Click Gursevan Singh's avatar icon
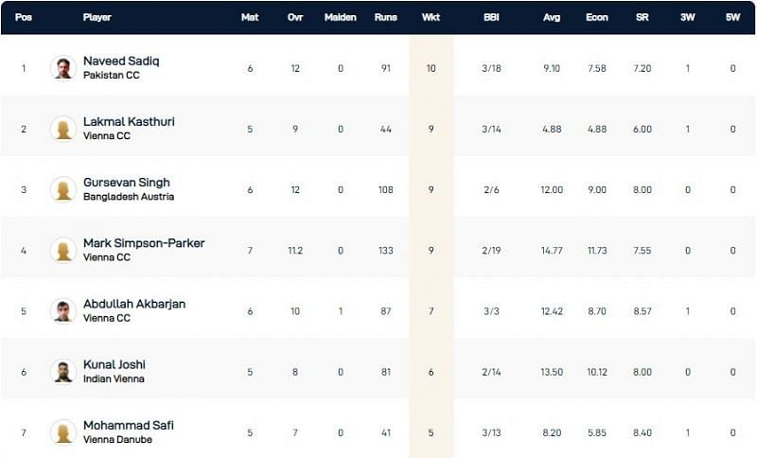The height and width of the screenshot is (458, 757). [63, 189]
